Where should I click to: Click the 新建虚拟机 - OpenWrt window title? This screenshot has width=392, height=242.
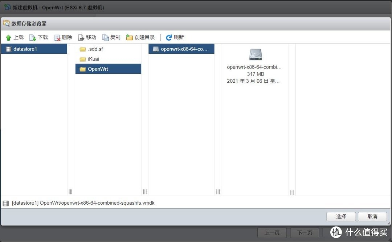(58, 8)
